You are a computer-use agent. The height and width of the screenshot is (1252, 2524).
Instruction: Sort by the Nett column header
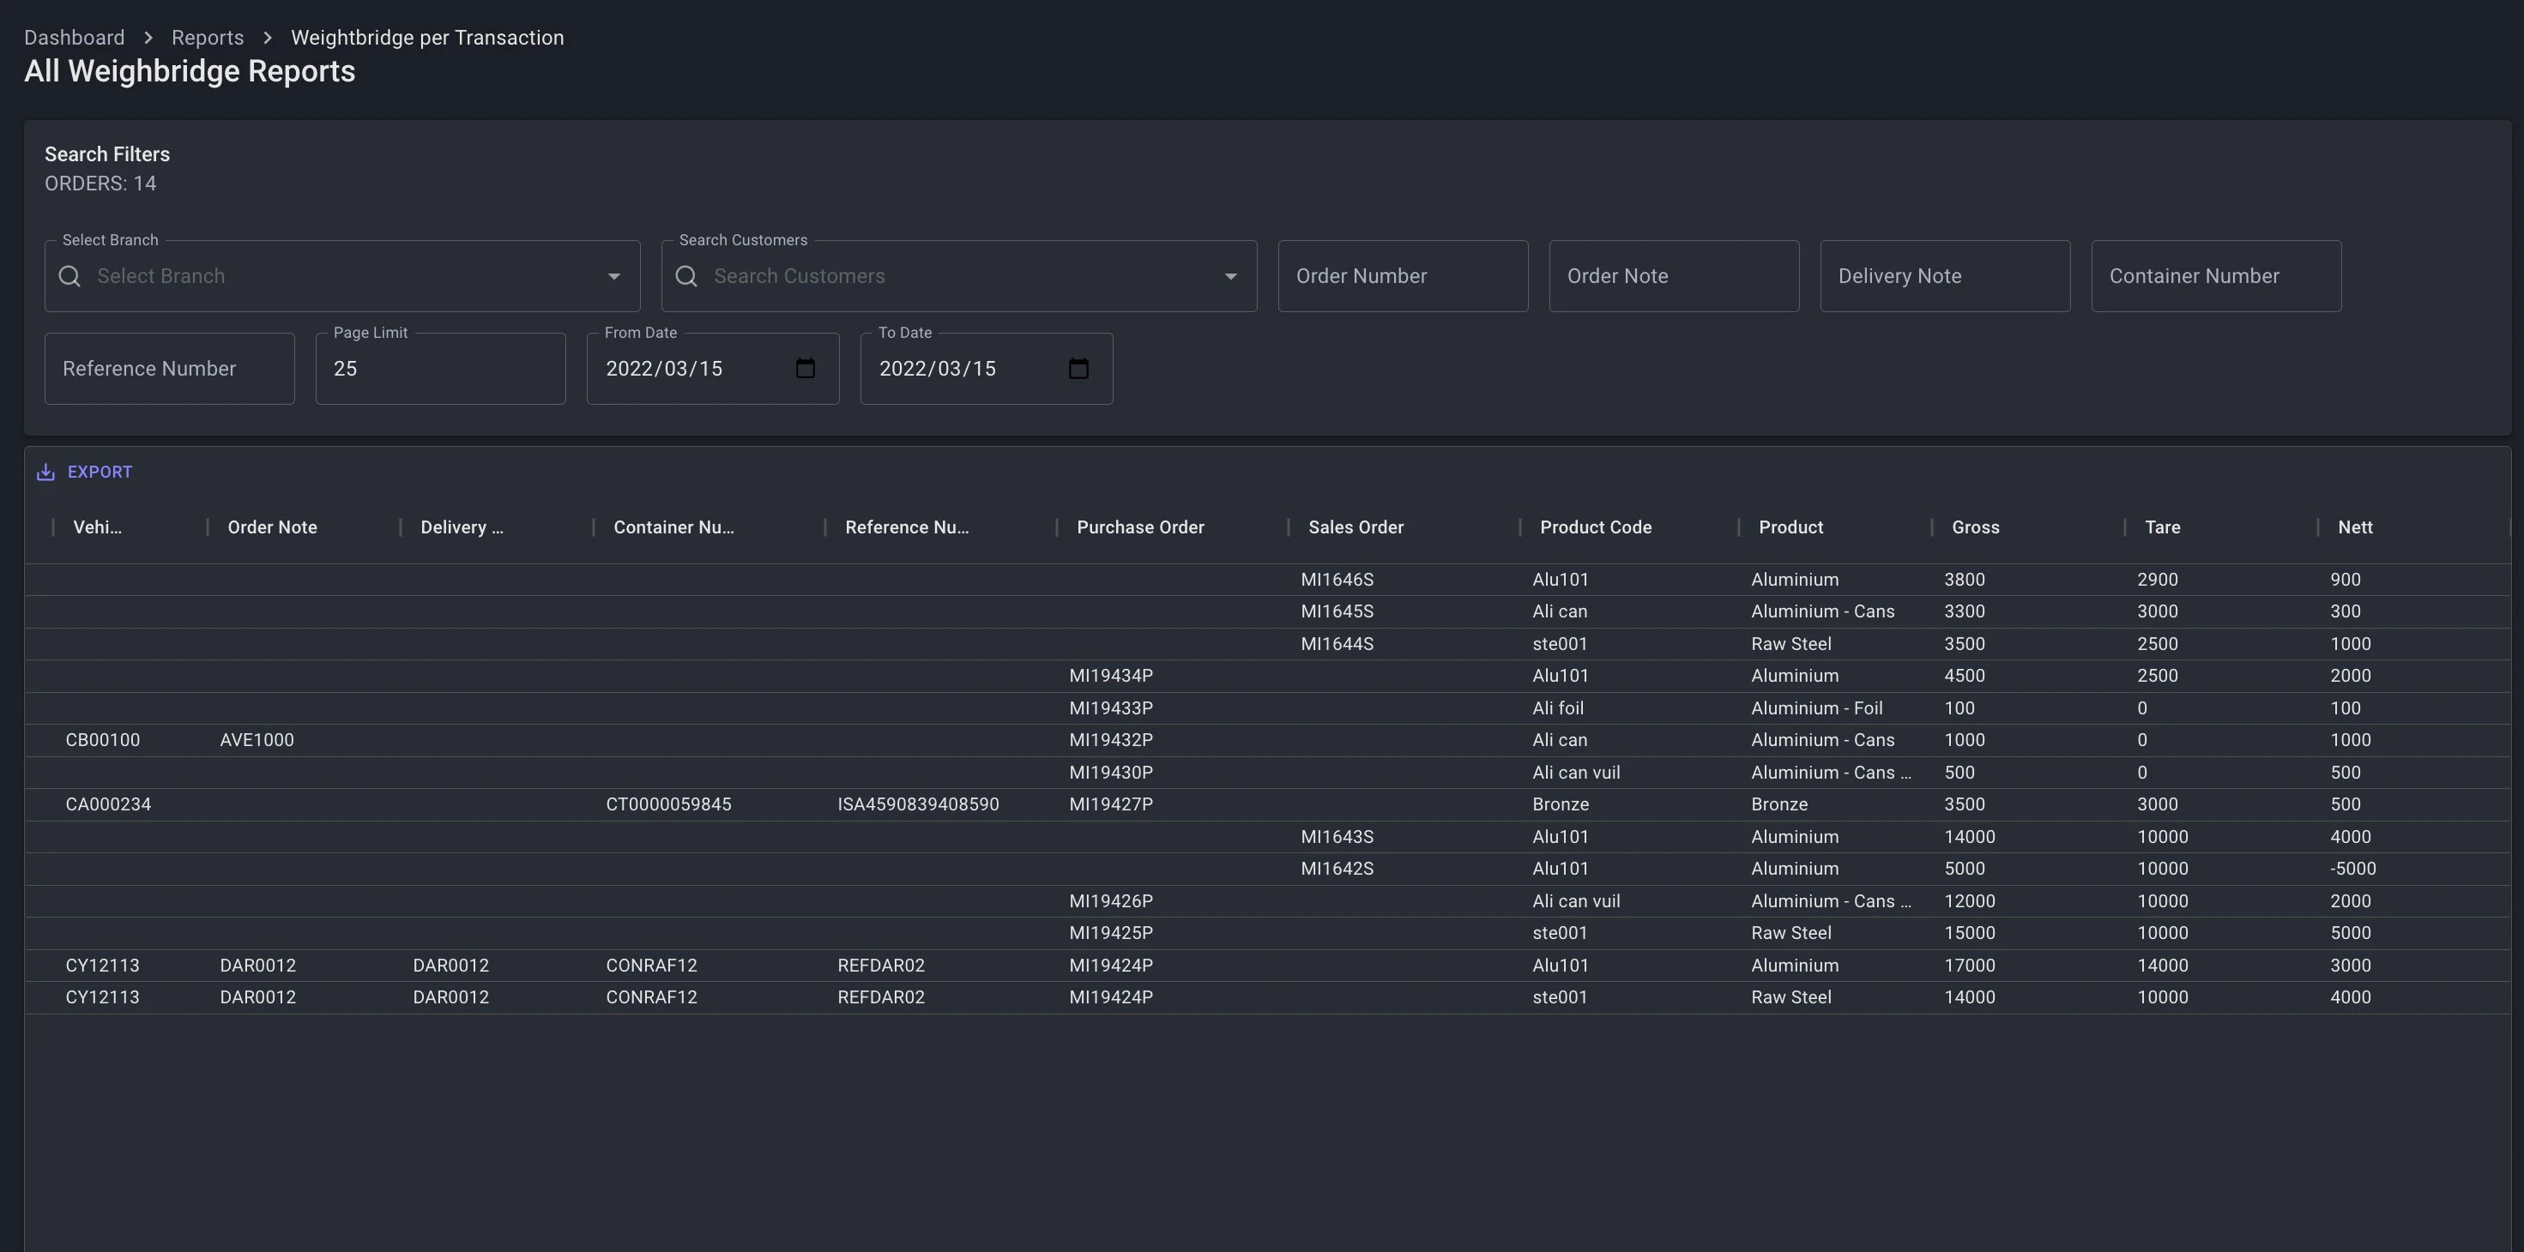[x=2354, y=527]
